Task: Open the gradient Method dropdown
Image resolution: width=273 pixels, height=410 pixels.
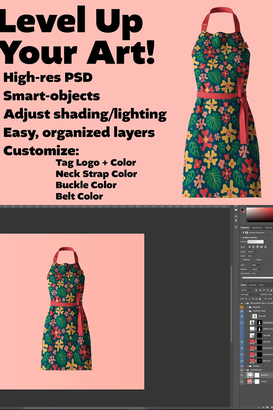Action: click(x=257, y=269)
